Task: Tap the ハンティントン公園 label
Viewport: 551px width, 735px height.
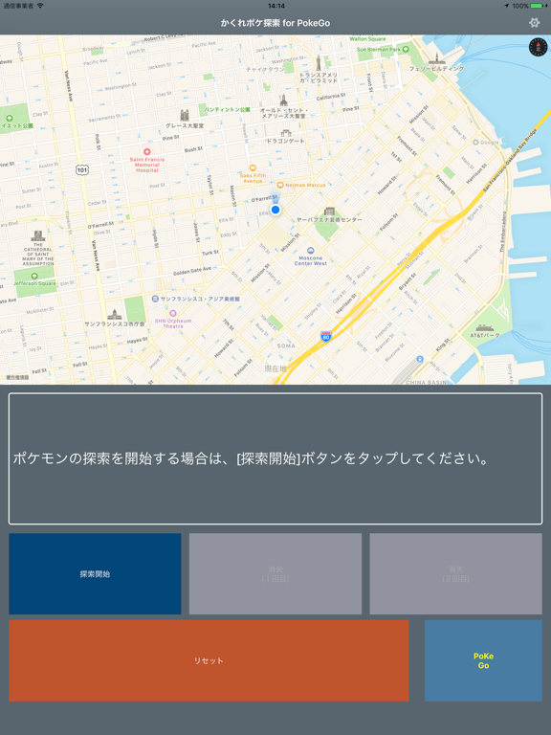Action: click(228, 109)
